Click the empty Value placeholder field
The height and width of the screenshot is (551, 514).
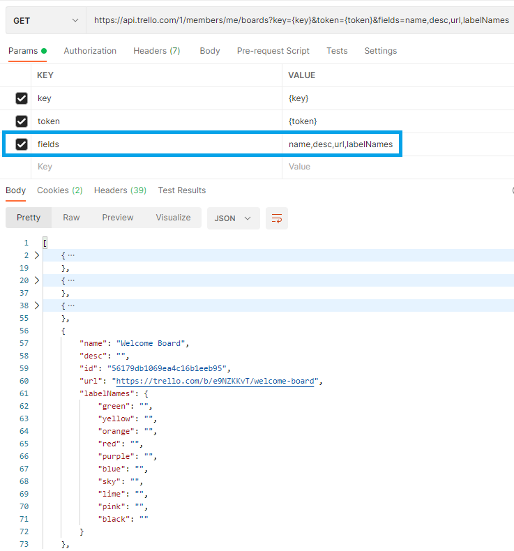tap(398, 167)
